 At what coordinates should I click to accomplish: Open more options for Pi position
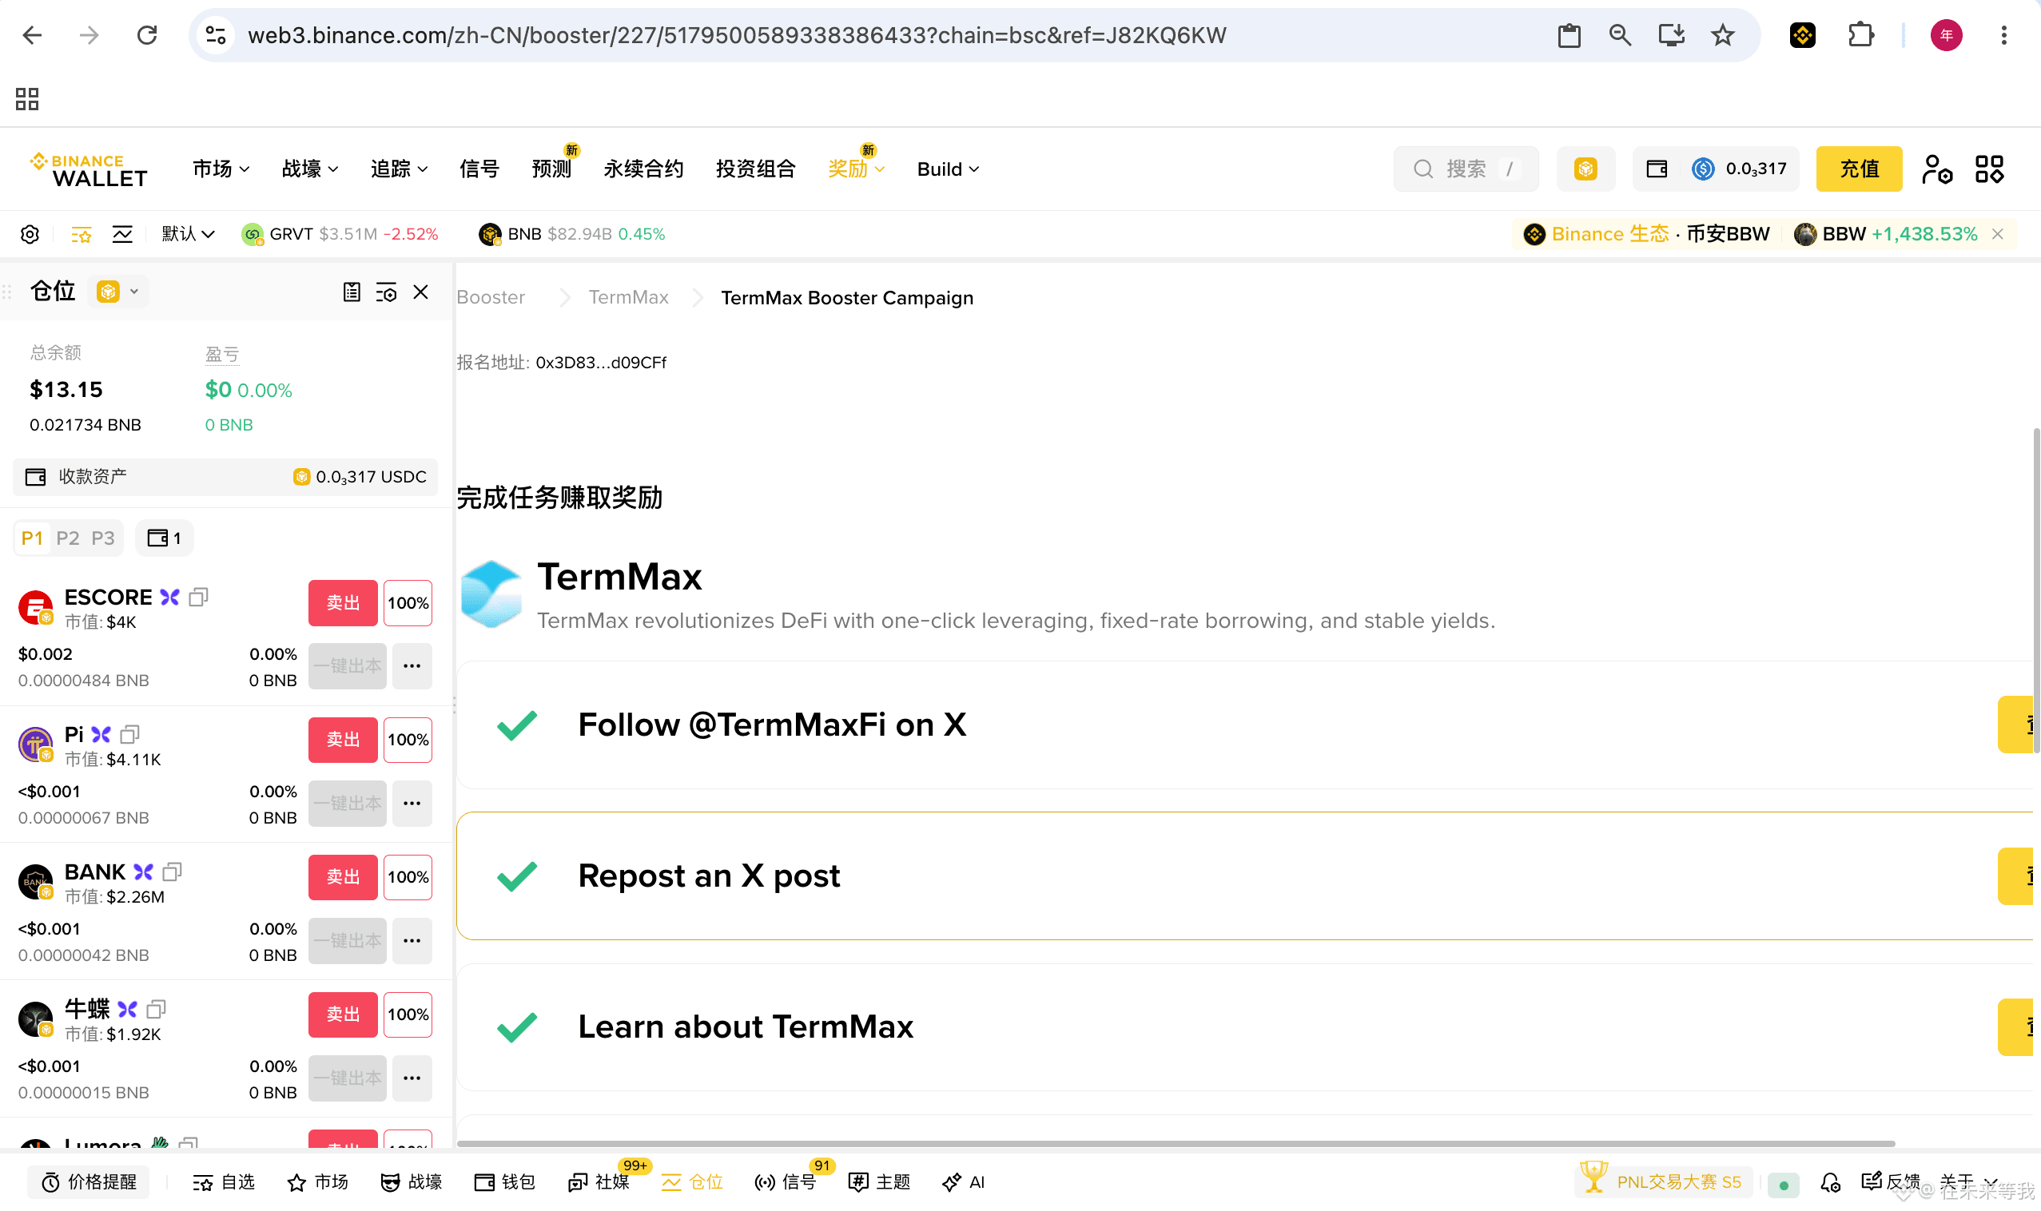coord(412,804)
